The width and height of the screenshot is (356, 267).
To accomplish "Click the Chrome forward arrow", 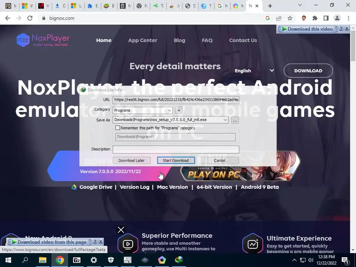I will tap(19, 18).
